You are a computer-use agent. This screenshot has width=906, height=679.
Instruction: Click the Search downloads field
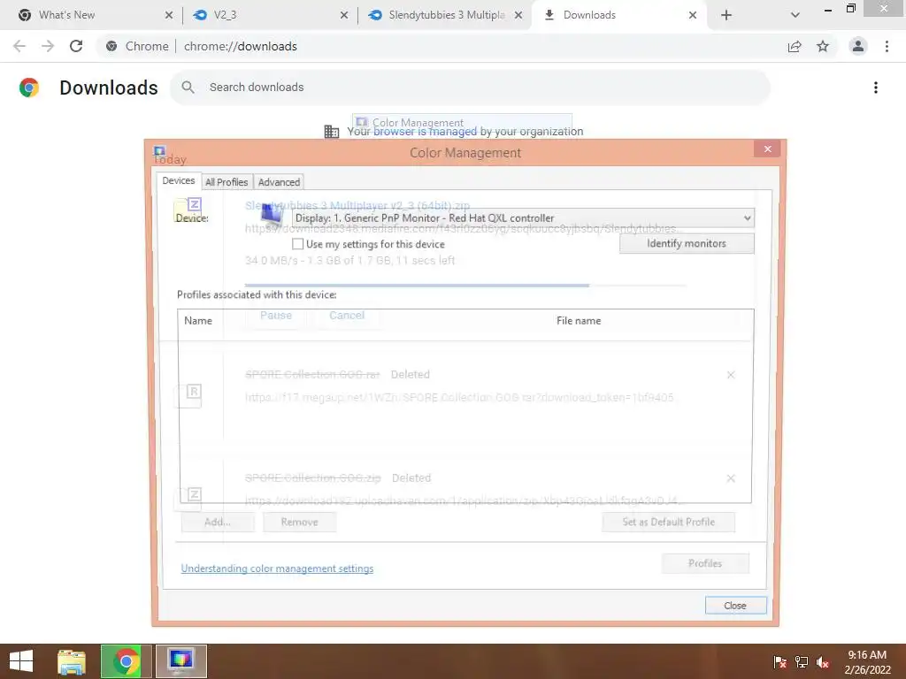pos(470,88)
